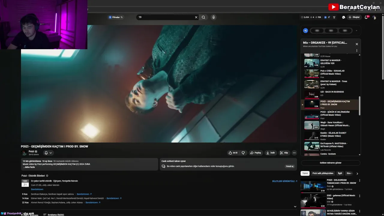Start voice search with microphone icon

point(214,17)
